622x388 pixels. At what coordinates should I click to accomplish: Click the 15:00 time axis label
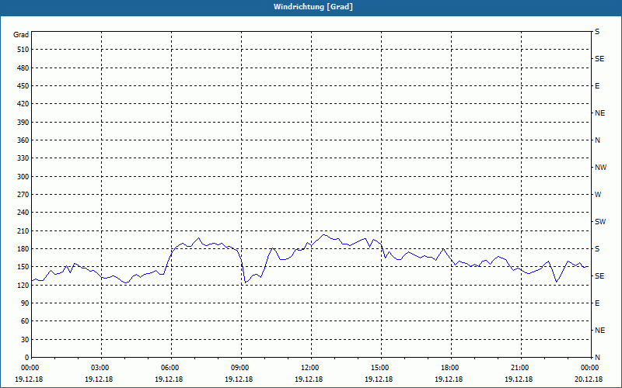[379, 368]
